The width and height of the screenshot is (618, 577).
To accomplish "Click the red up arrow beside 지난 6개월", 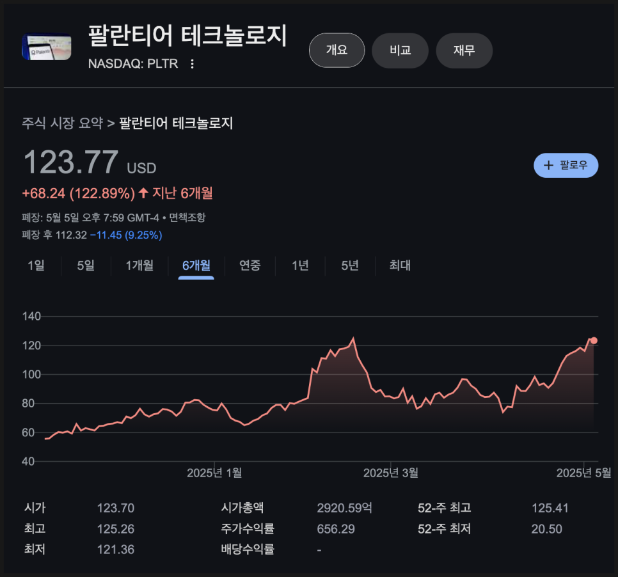I will [x=143, y=193].
